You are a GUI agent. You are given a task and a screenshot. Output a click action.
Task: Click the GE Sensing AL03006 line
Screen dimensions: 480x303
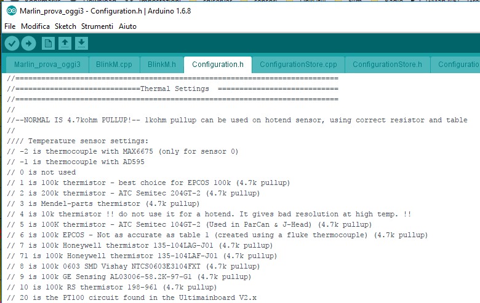[129, 277]
